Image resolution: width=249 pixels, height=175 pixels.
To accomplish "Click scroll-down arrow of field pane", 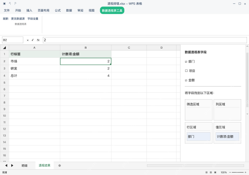I will [247, 114].
